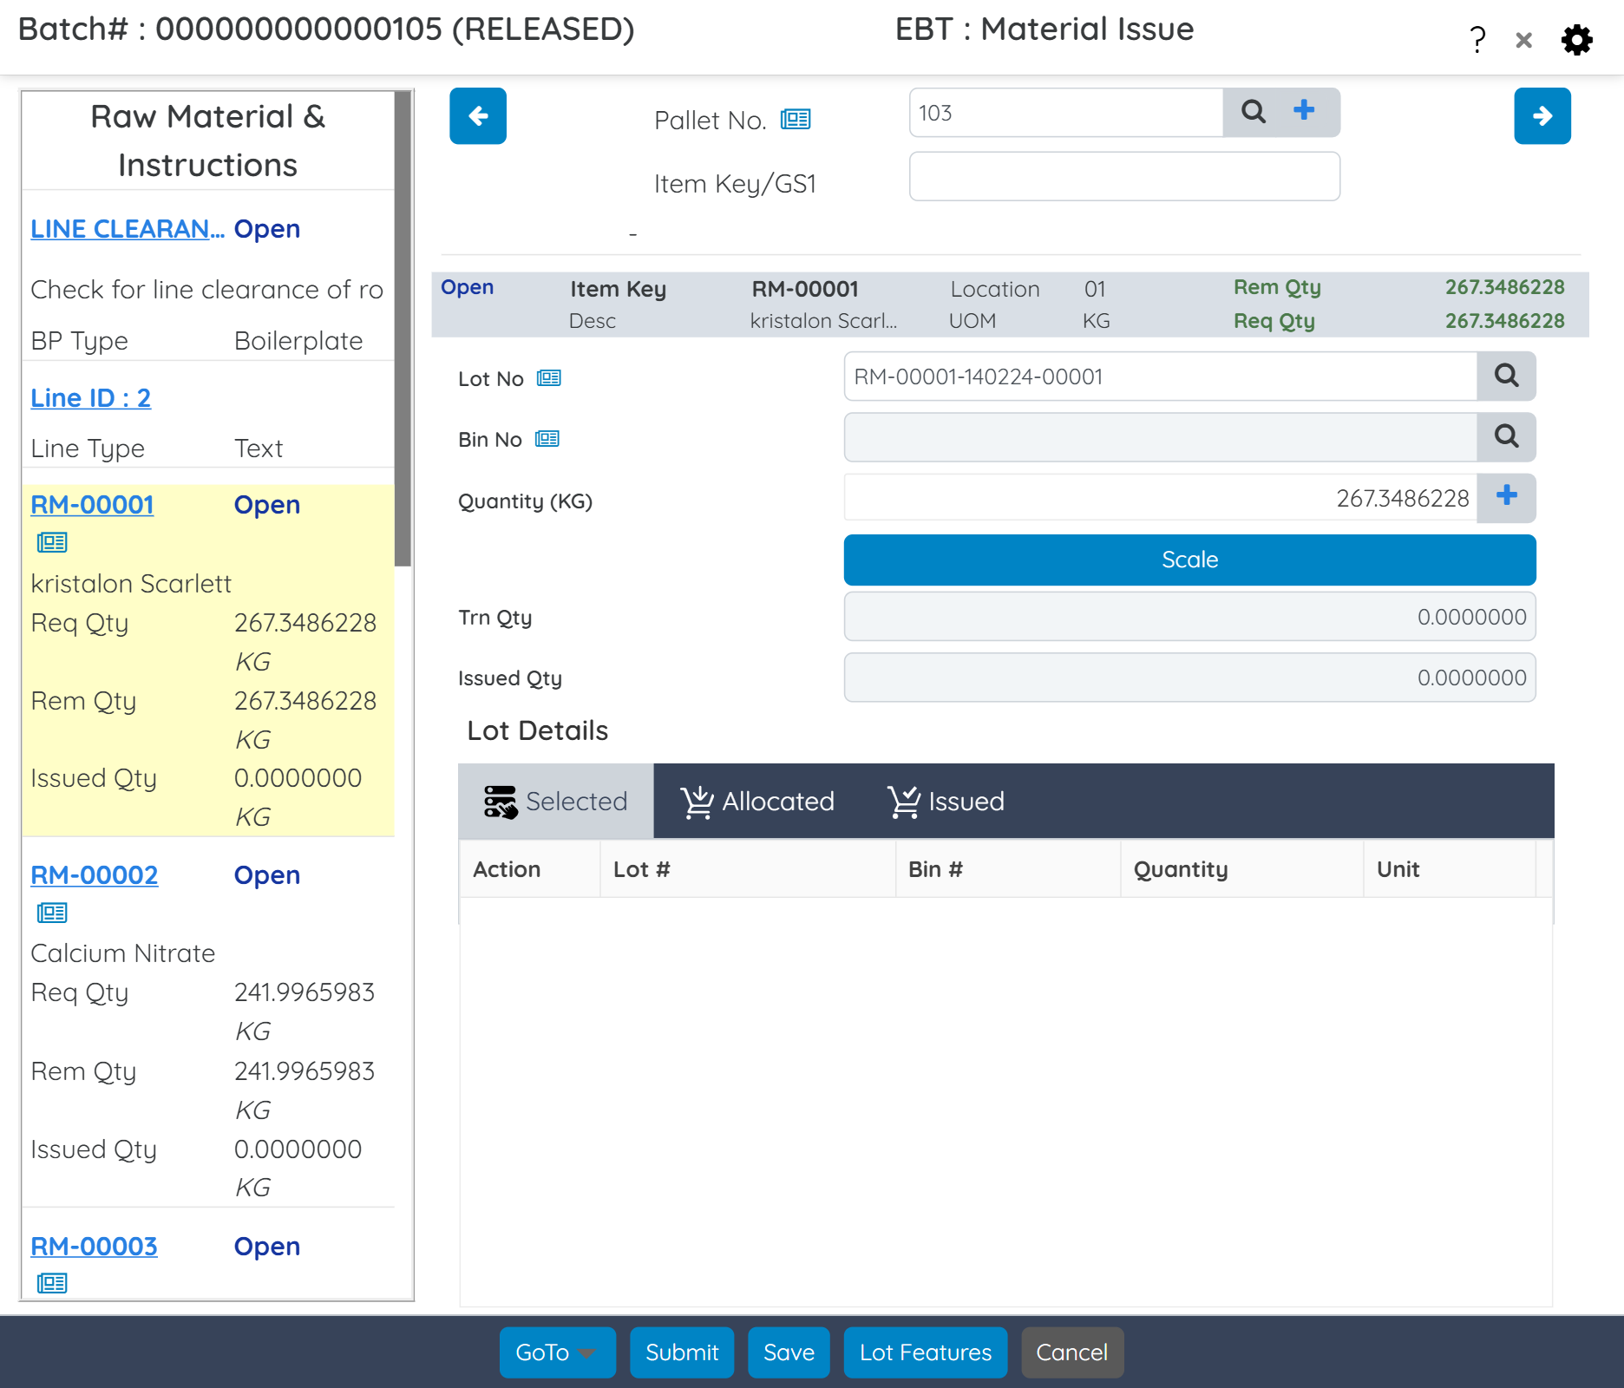
Task: Open the Bin No search magnifier
Action: [1506, 437]
